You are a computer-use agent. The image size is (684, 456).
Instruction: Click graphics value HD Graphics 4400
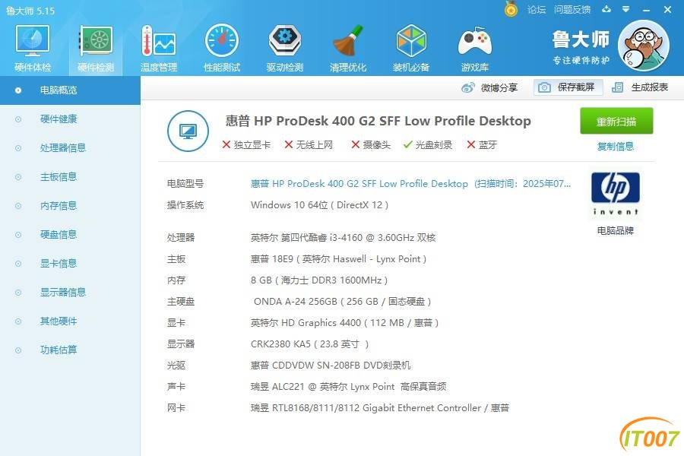344,323
